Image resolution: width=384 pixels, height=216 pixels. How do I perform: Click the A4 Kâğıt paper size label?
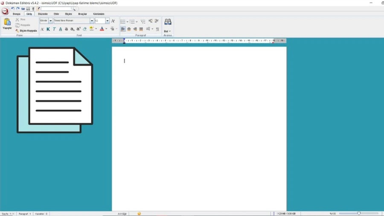122,214
